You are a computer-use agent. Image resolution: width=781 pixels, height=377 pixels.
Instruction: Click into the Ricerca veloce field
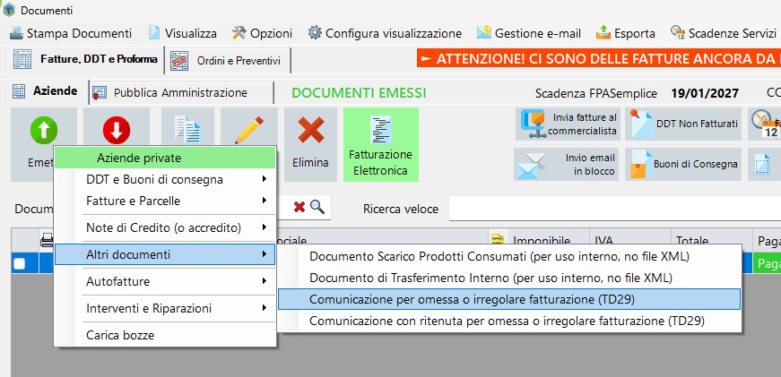point(610,209)
